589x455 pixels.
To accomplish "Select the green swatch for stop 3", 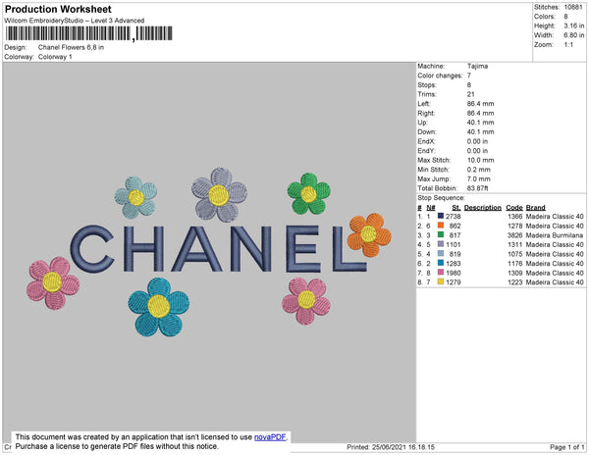I will pos(441,234).
